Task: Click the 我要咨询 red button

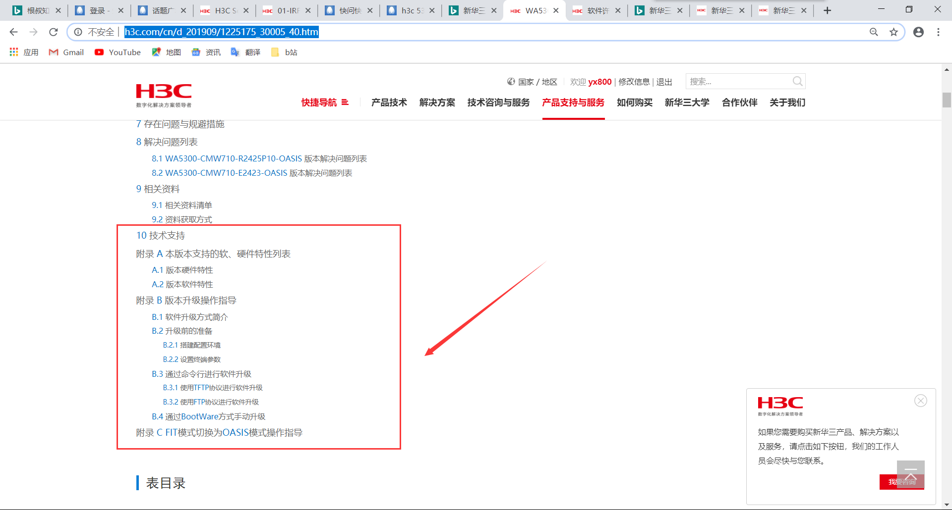Action: [x=902, y=482]
